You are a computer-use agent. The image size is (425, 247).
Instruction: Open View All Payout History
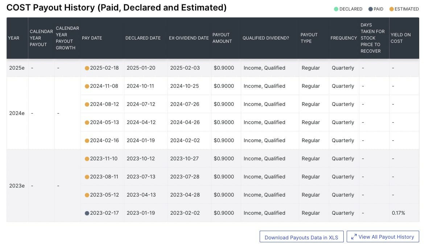pos(383,236)
